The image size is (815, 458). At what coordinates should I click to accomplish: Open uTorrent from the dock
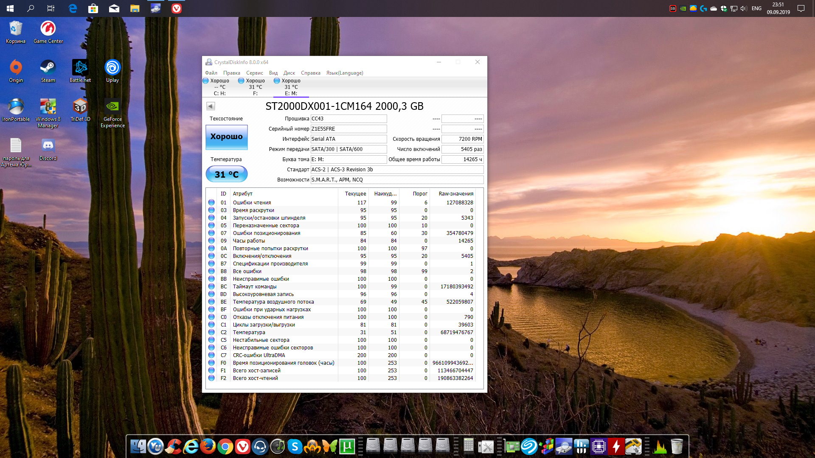(347, 447)
